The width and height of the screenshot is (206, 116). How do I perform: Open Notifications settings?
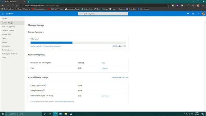coord(6,46)
